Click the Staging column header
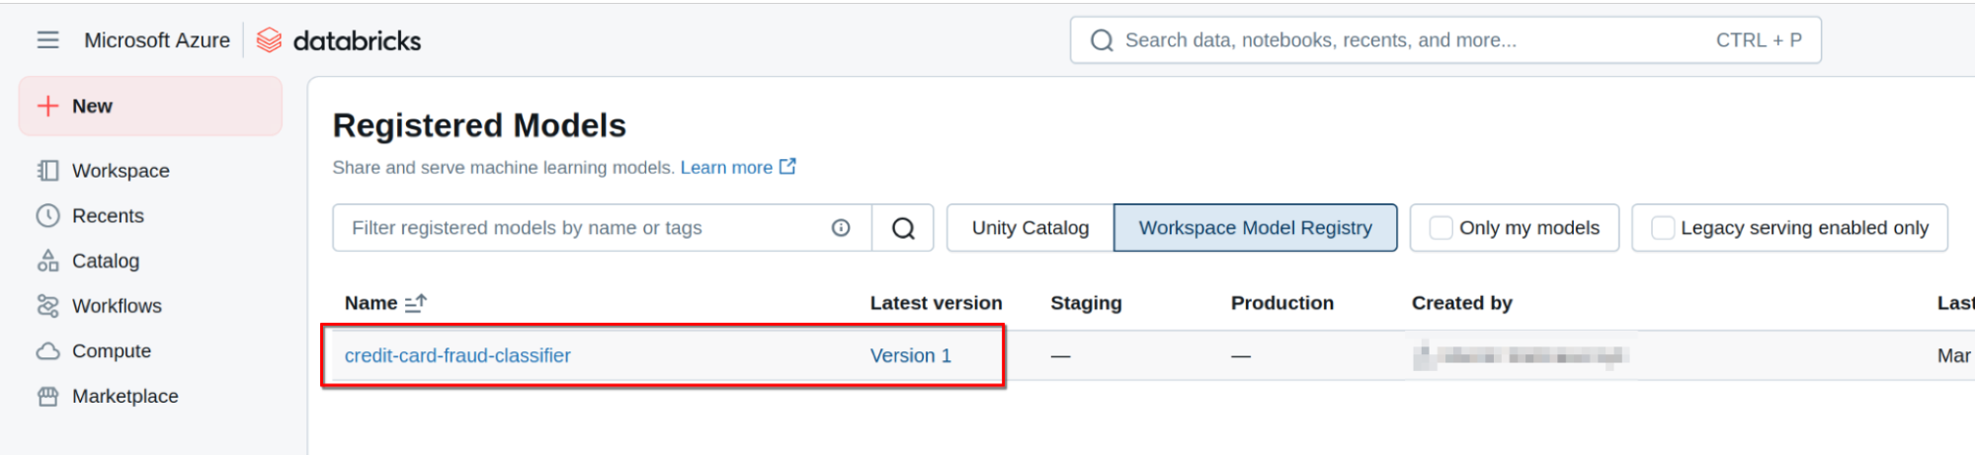1975x455 pixels. pos(1086,303)
